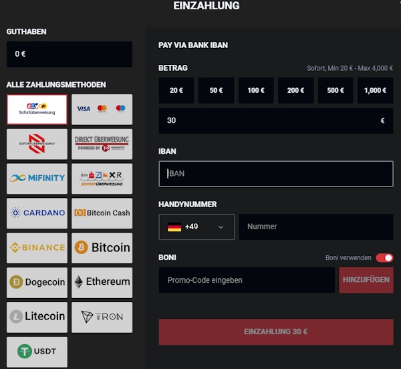Select Binance payment method
Screen dimensions: 401x369
point(37,248)
